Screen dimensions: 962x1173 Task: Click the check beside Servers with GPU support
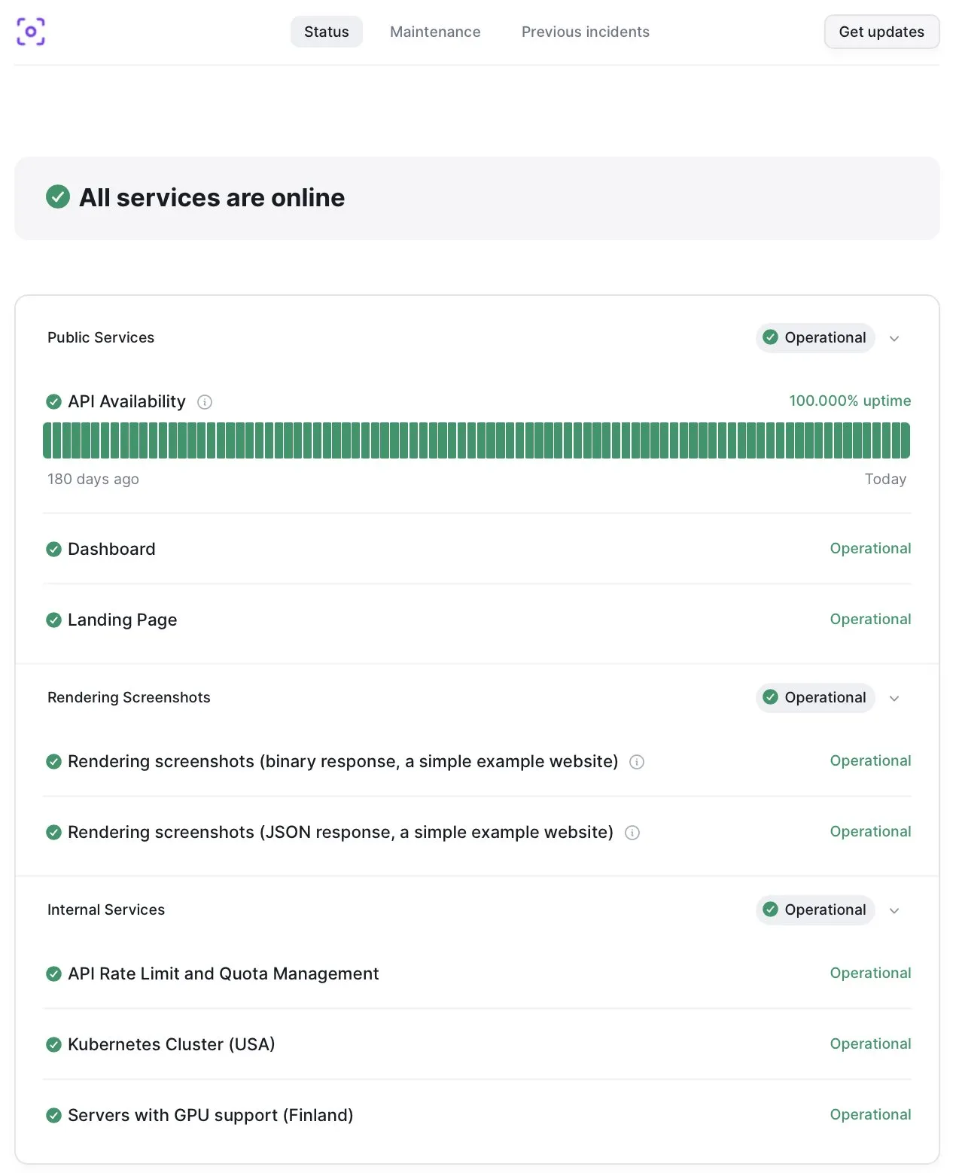pyautogui.click(x=53, y=1115)
